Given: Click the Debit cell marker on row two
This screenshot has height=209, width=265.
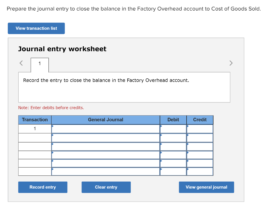Looking at the screenshot, I should 161,135.
